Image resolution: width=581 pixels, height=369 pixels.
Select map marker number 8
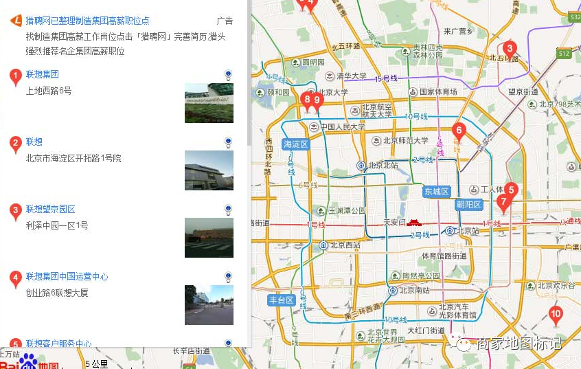[307, 100]
